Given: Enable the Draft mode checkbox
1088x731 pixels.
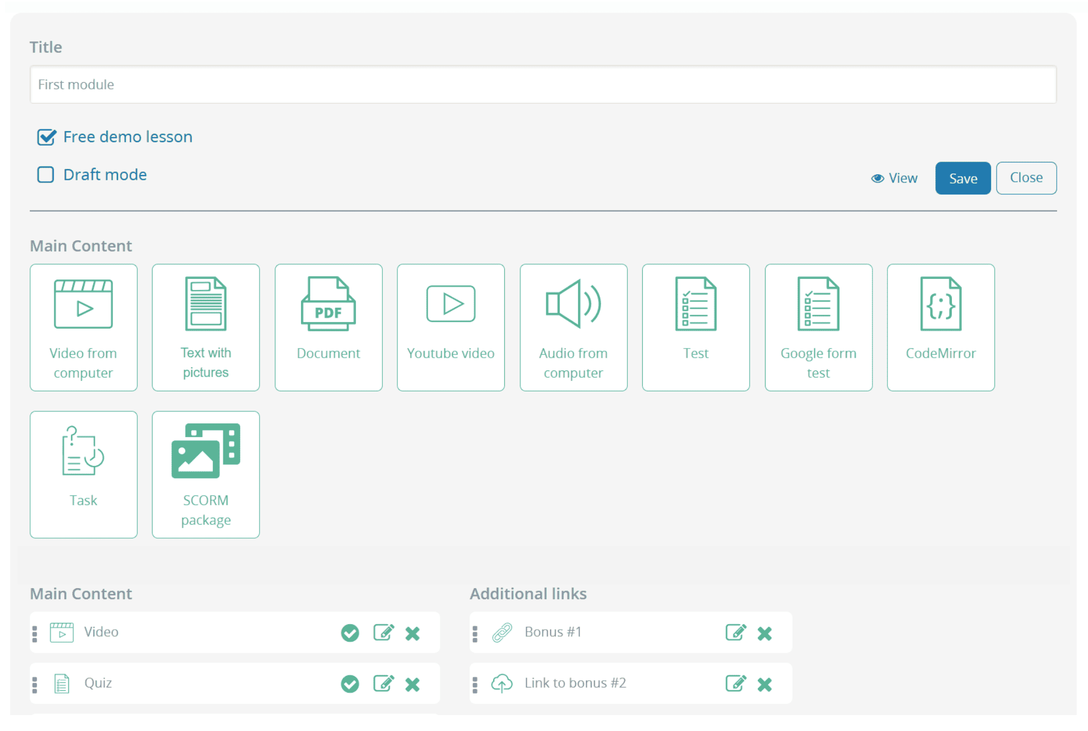Looking at the screenshot, I should coord(46,175).
